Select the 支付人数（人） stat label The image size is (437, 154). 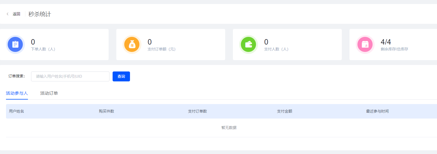[x=277, y=49]
